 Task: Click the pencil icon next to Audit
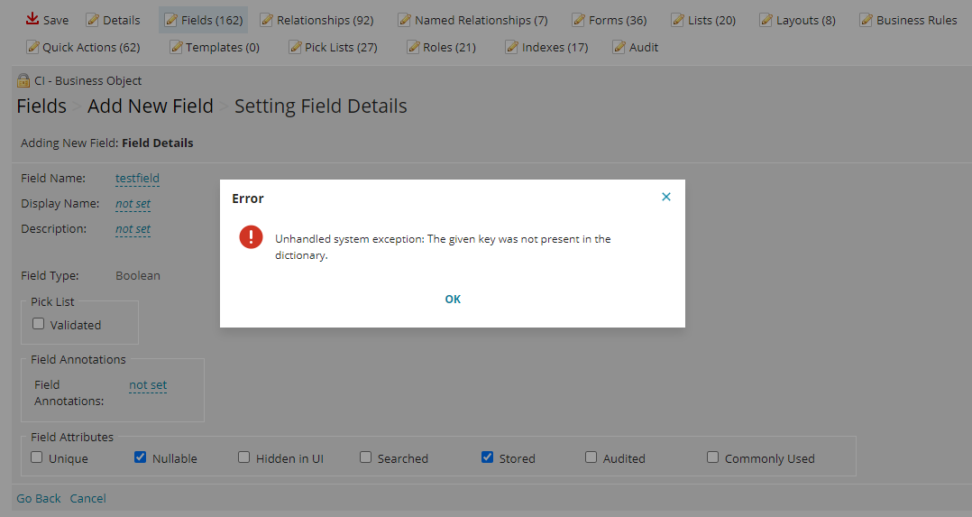pyautogui.click(x=619, y=47)
